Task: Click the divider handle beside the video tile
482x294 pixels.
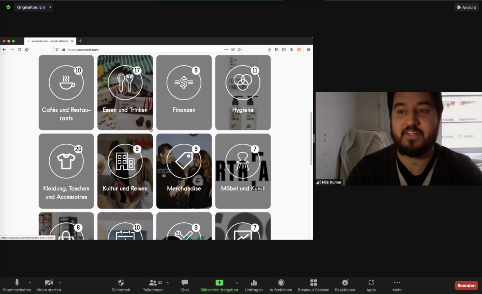Action: [x=314, y=139]
